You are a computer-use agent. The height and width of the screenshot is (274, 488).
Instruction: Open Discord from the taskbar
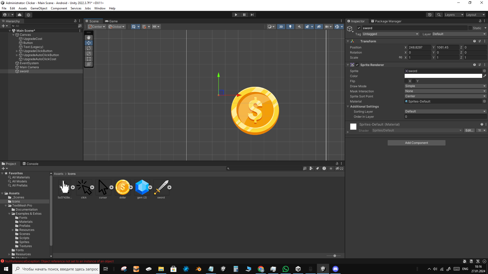pyautogui.click(x=335, y=269)
